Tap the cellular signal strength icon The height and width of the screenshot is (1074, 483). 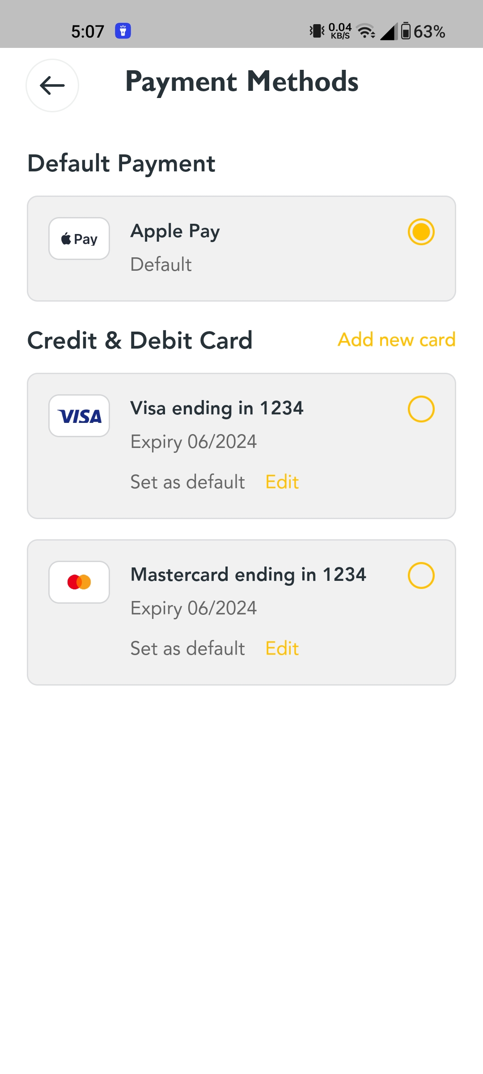[x=388, y=31]
